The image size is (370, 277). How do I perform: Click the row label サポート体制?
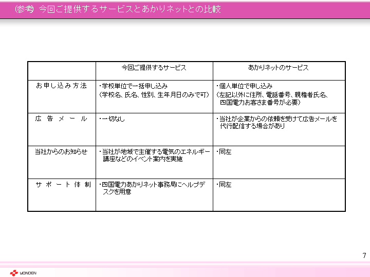(x=63, y=185)
